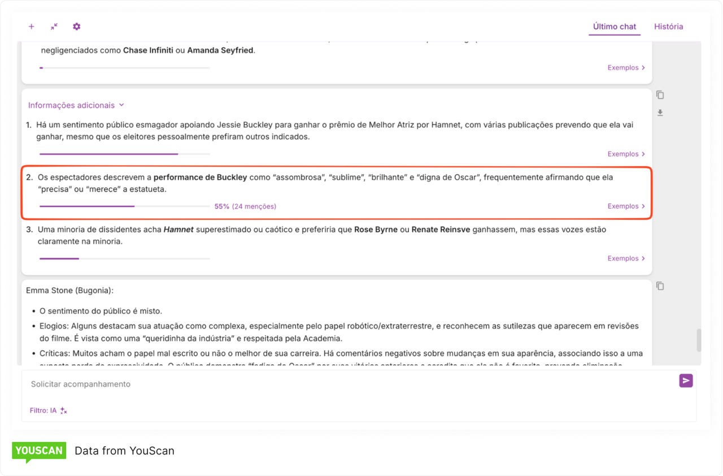Open Exemplos for the 55% performance item
The image size is (723, 476).
626,206
